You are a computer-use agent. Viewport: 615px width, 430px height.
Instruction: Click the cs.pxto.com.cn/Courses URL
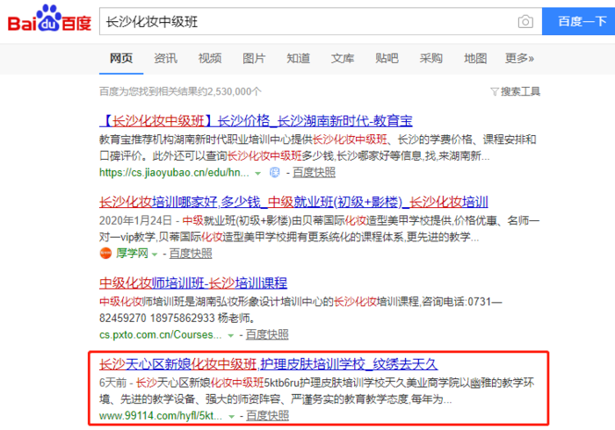tap(161, 335)
